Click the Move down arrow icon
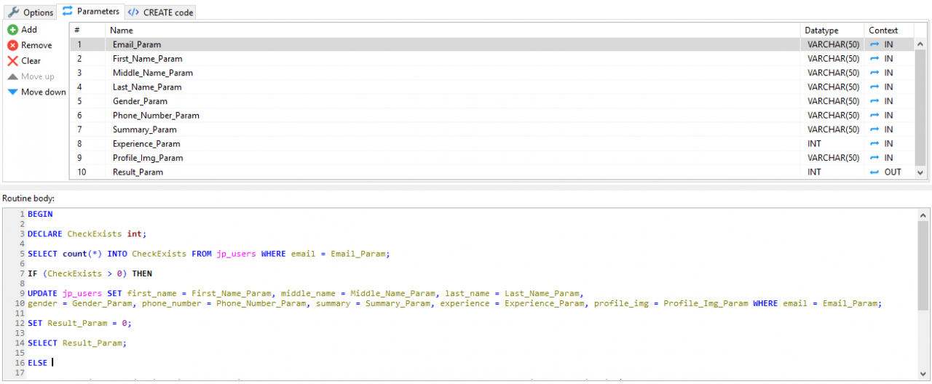Image resolution: width=932 pixels, height=384 pixels. click(x=12, y=92)
